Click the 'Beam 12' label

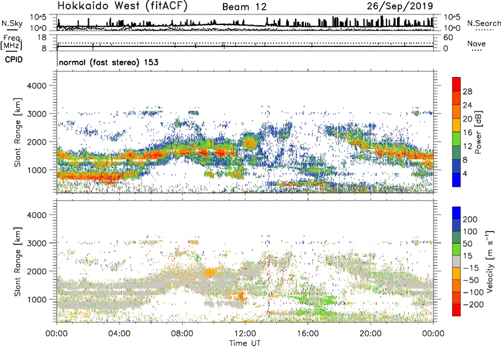[x=244, y=7]
